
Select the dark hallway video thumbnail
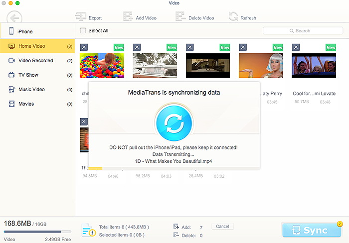(x=208, y=66)
